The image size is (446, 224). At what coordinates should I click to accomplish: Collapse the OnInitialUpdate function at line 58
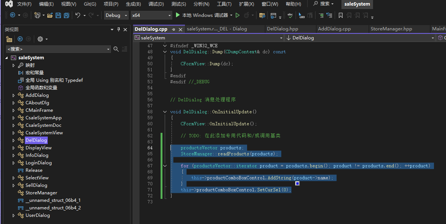tap(165, 112)
